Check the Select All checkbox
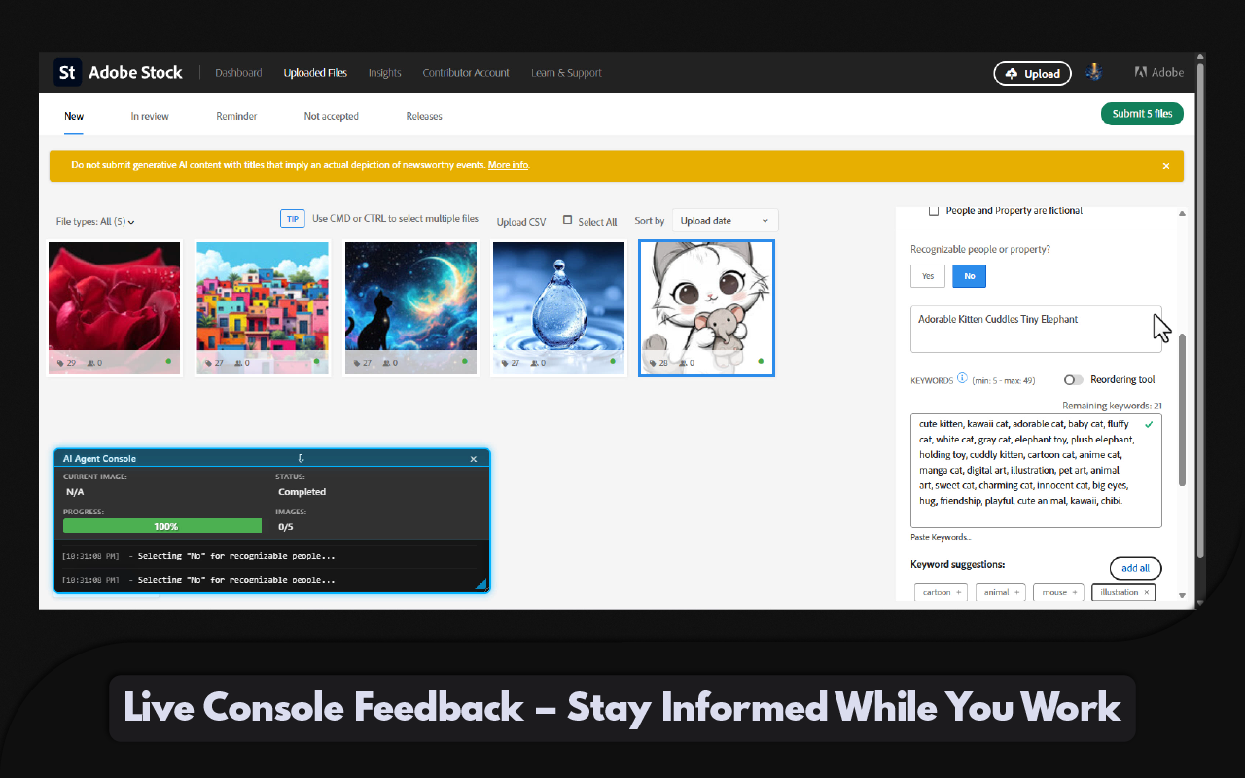The width and height of the screenshot is (1245, 778). pos(568,220)
